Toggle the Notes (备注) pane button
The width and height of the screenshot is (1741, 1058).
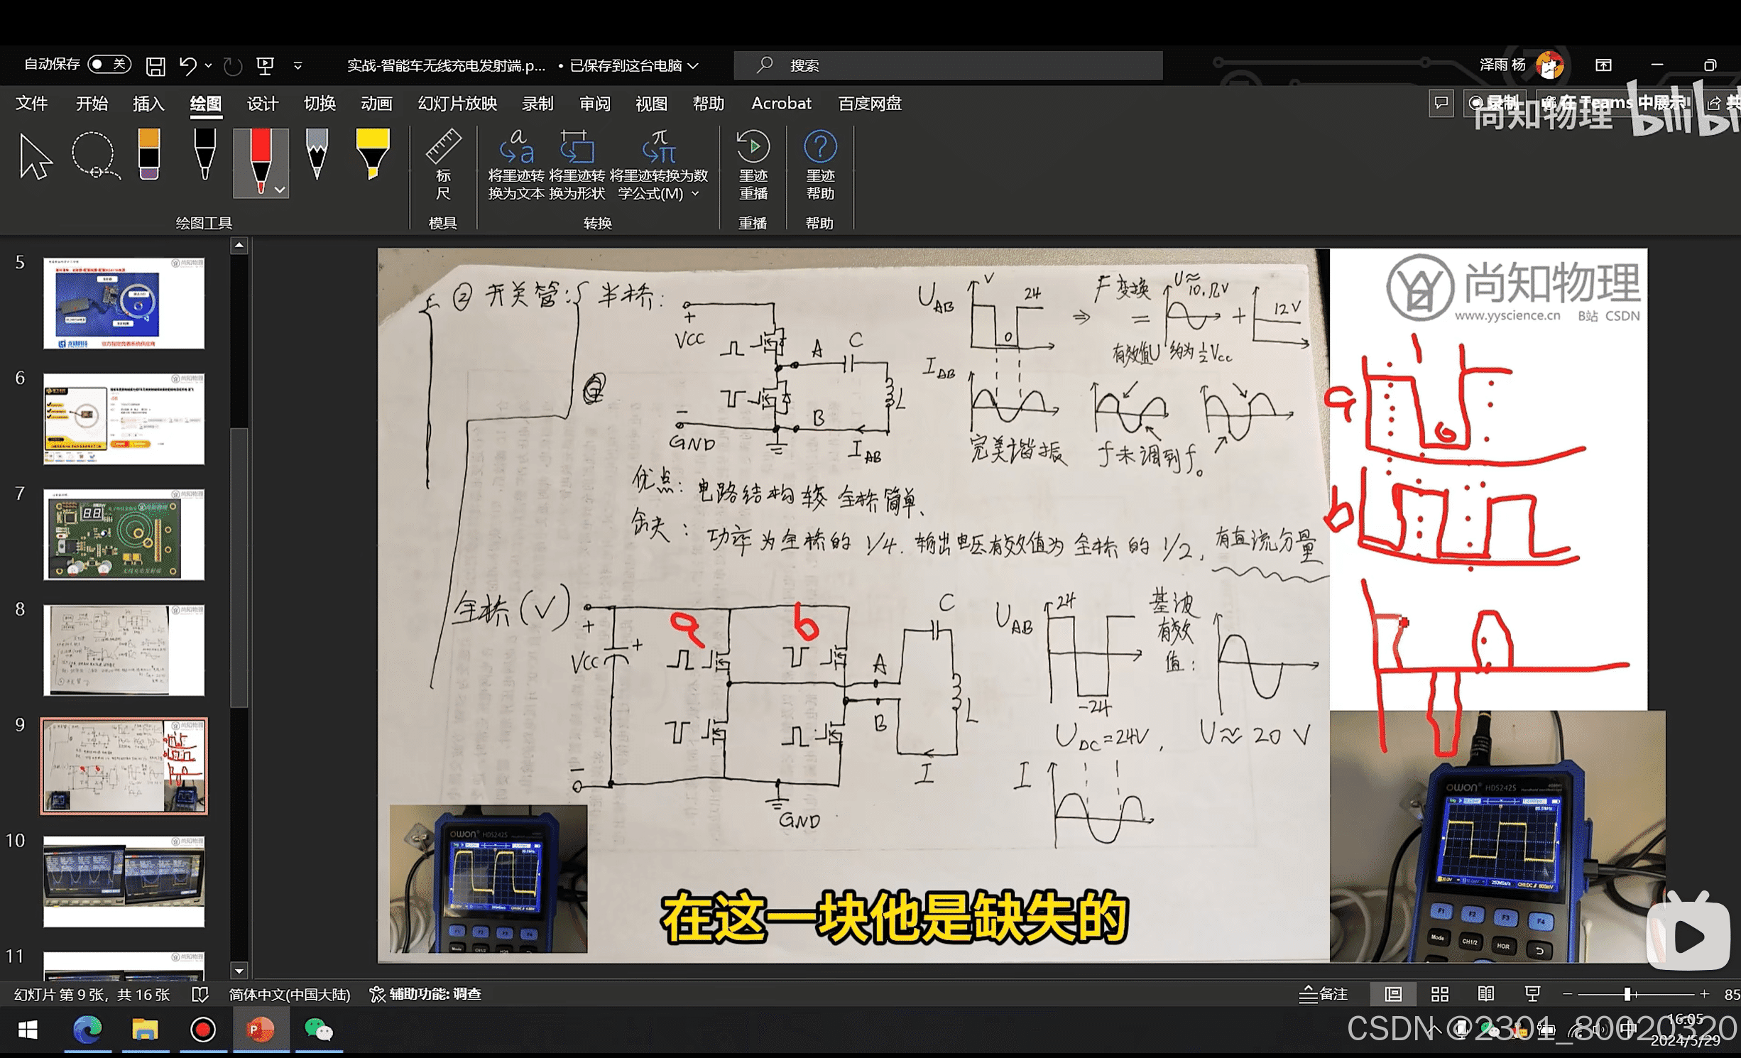[x=1323, y=994]
